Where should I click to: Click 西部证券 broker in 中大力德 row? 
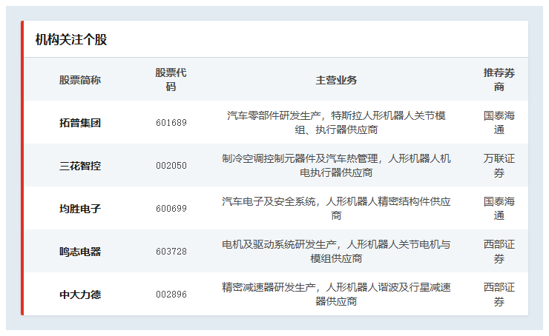pos(499,295)
